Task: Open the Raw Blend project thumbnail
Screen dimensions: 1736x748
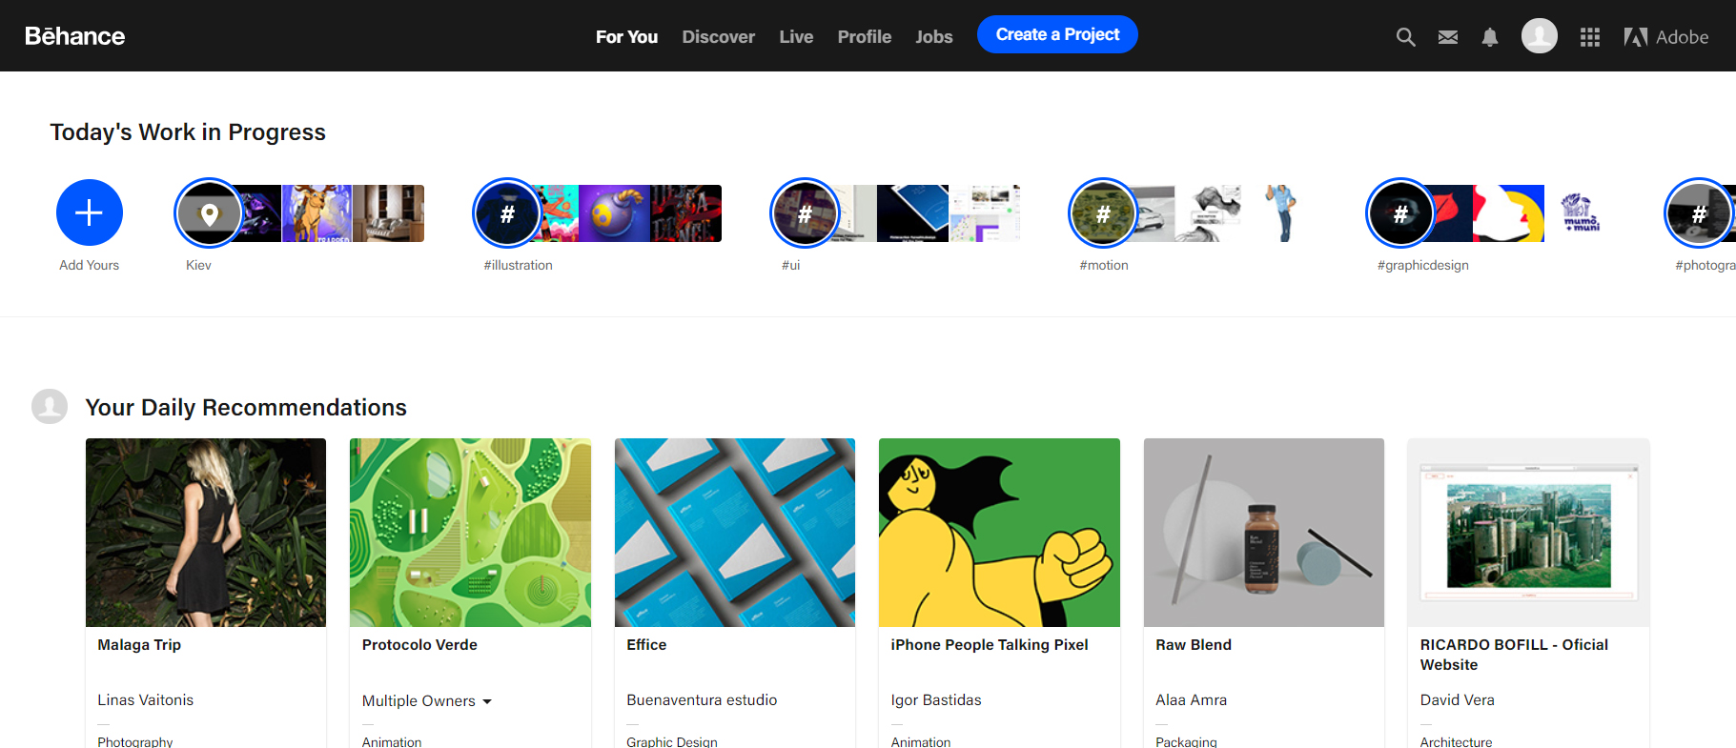Action: tap(1263, 532)
